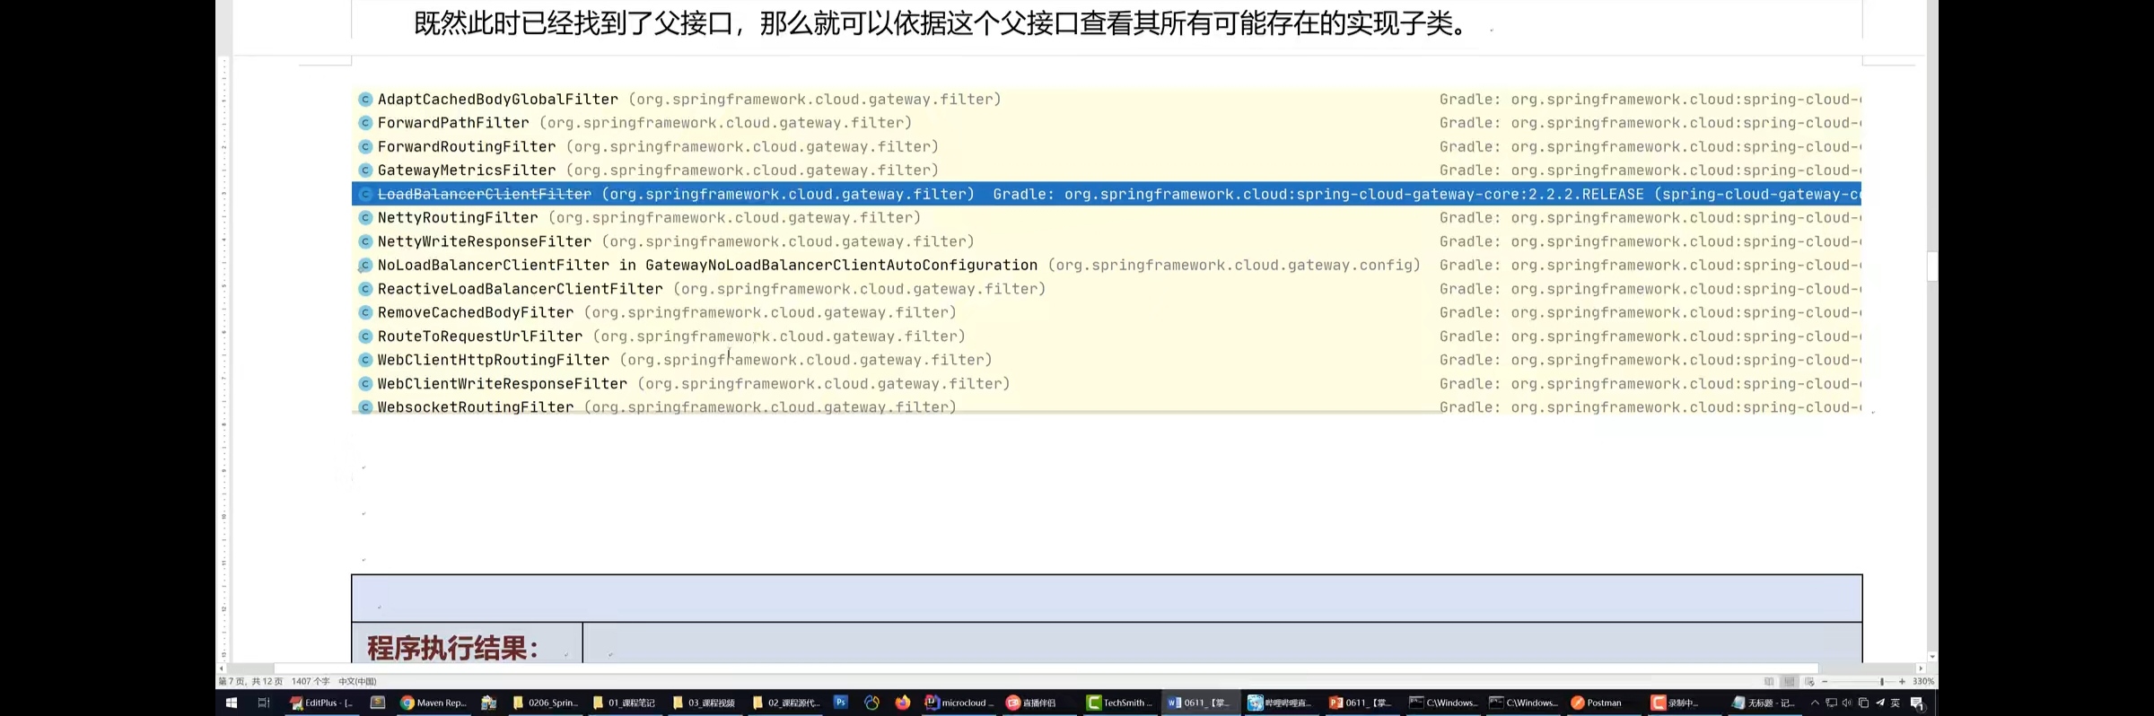Viewport: 2154px width, 716px height.
Task: Select highlighted LoadBalancerClientFilter row
Action: pyautogui.click(x=1107, y=194)
